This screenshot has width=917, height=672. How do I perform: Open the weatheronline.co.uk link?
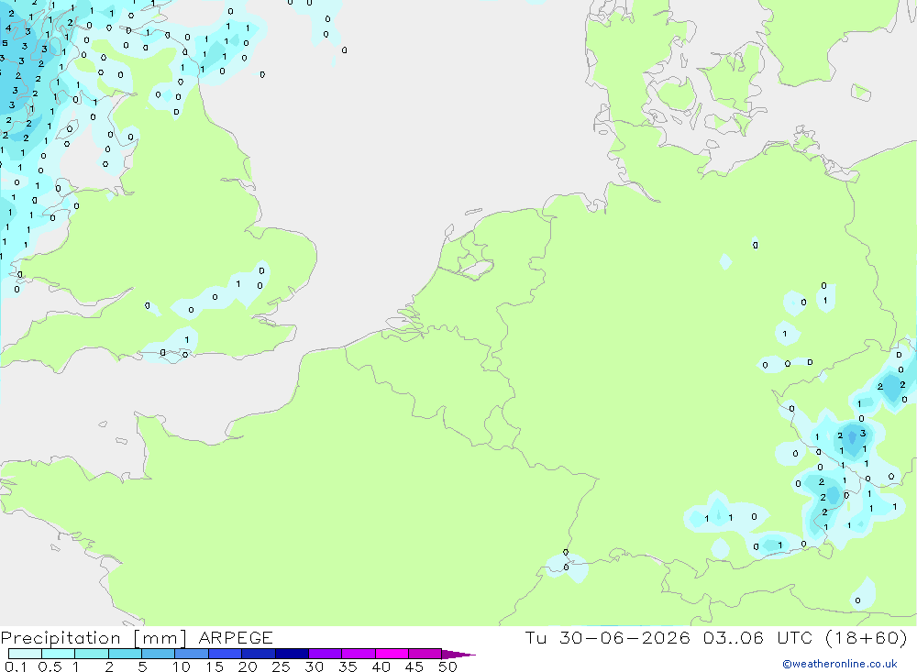point(840,664)
